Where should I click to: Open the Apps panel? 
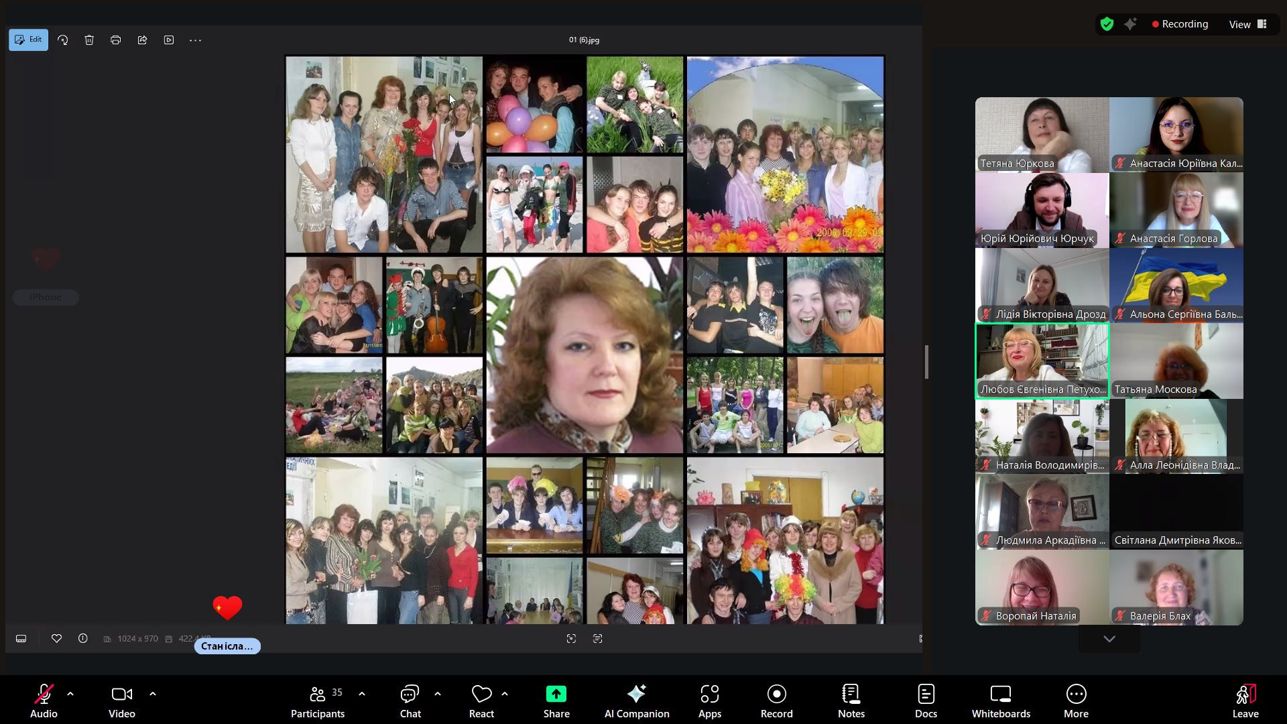click(x=710, y=701)
